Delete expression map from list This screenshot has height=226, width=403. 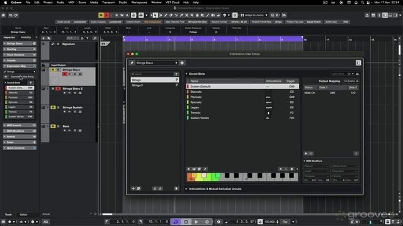click(176, 188)
